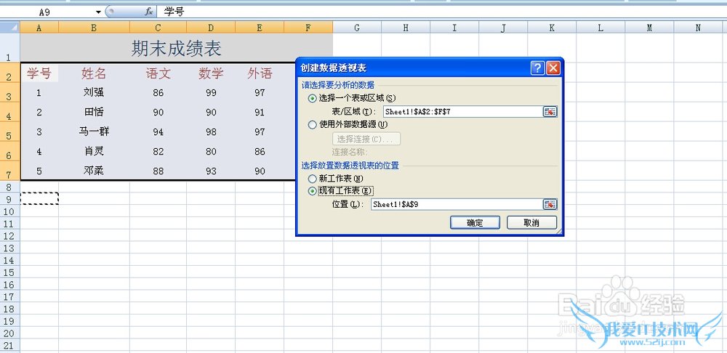The width and height of the screenshot is (727, 353).
Task: Click the header cell 外语
Action: (260, 73)
